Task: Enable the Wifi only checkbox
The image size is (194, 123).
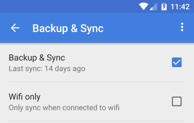Action: (177, 101)
